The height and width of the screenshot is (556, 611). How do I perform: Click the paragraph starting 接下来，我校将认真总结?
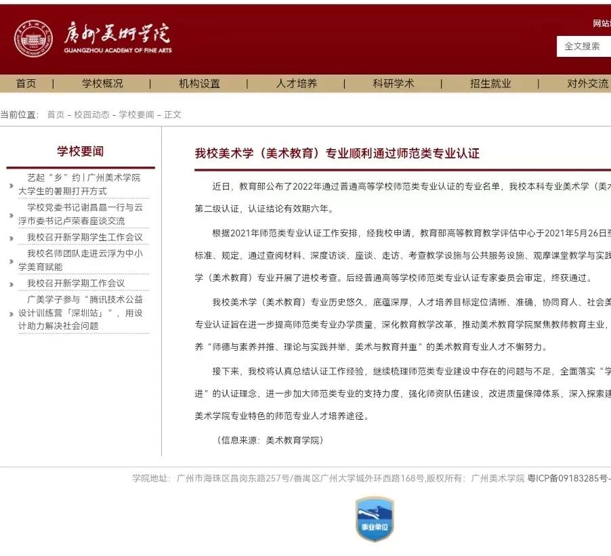click(403, 393)
